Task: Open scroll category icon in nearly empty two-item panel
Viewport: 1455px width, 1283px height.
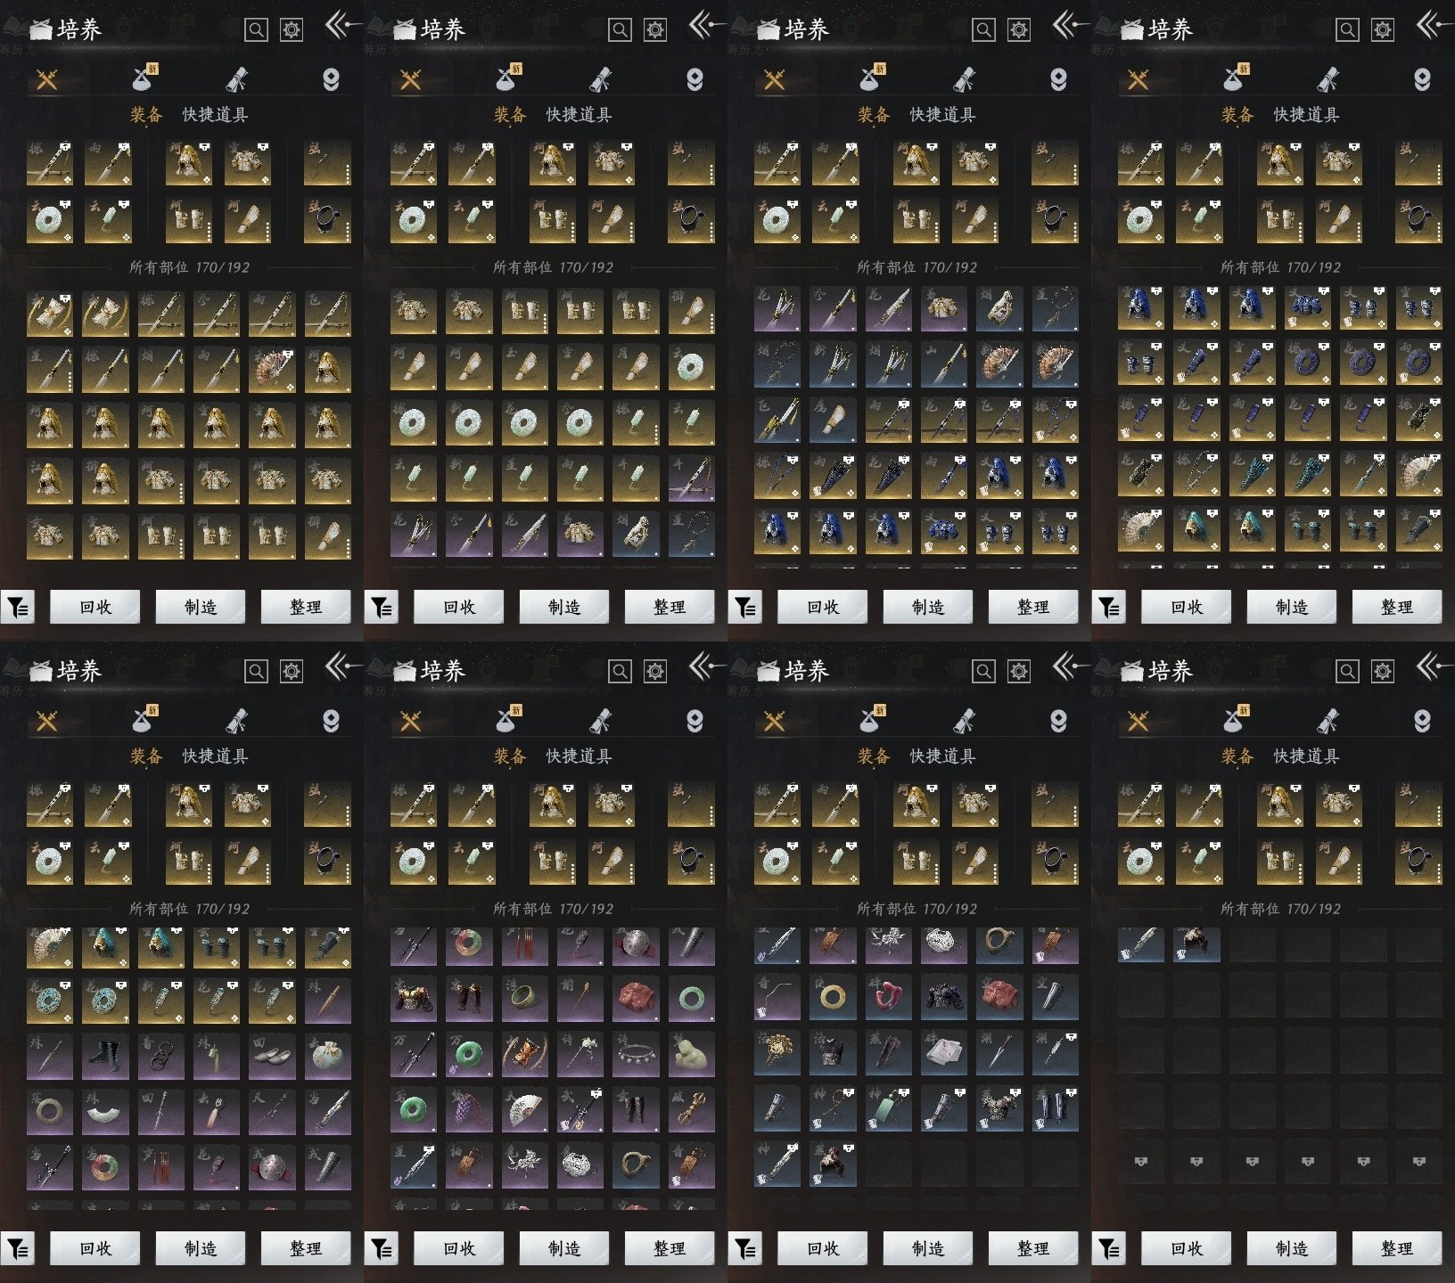Action: coord(1328,721)
